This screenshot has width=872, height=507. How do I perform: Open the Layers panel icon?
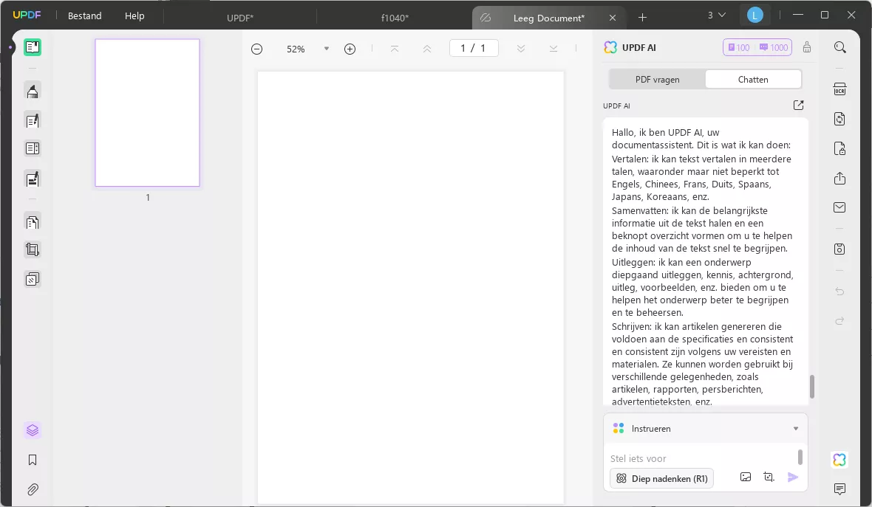point(33,430)
